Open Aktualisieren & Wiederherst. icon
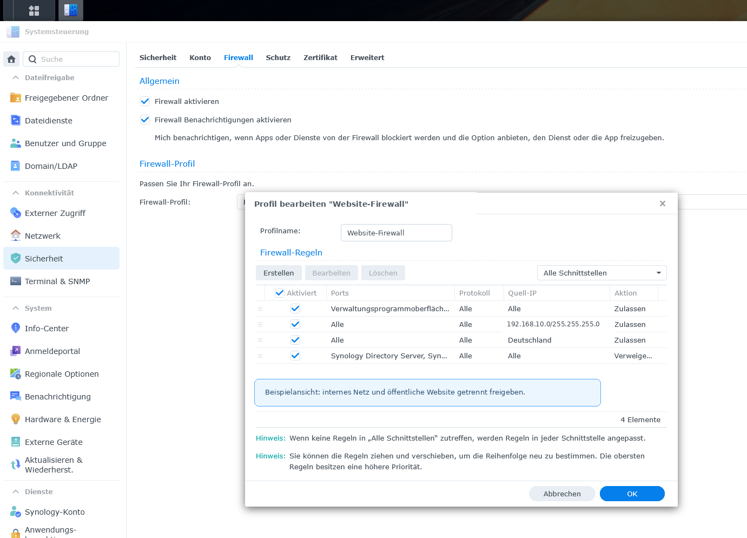This screenshot has height=538, width=747. (x=16, y=465)
